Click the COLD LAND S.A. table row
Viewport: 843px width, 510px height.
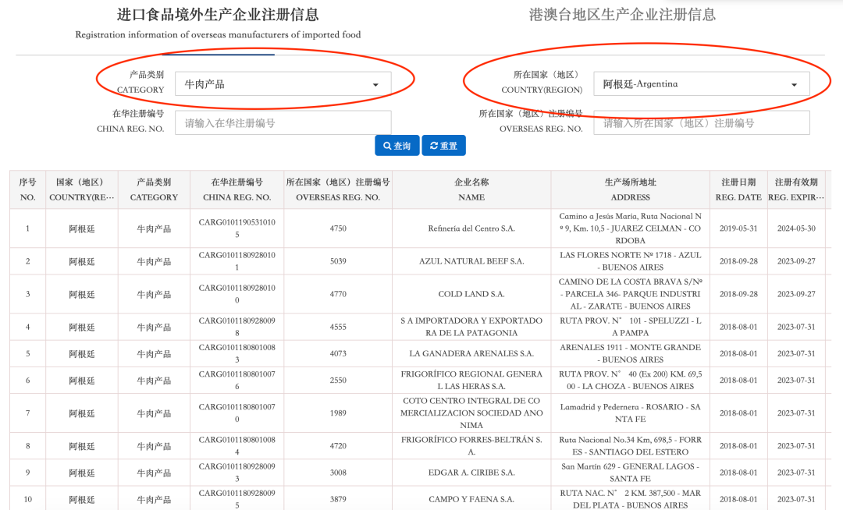[x=470, y=292]
